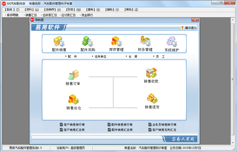The width and height of the screenshot is (237, 152).
Task: Click the 首次进入 help icon
Action: click(182, 28)
